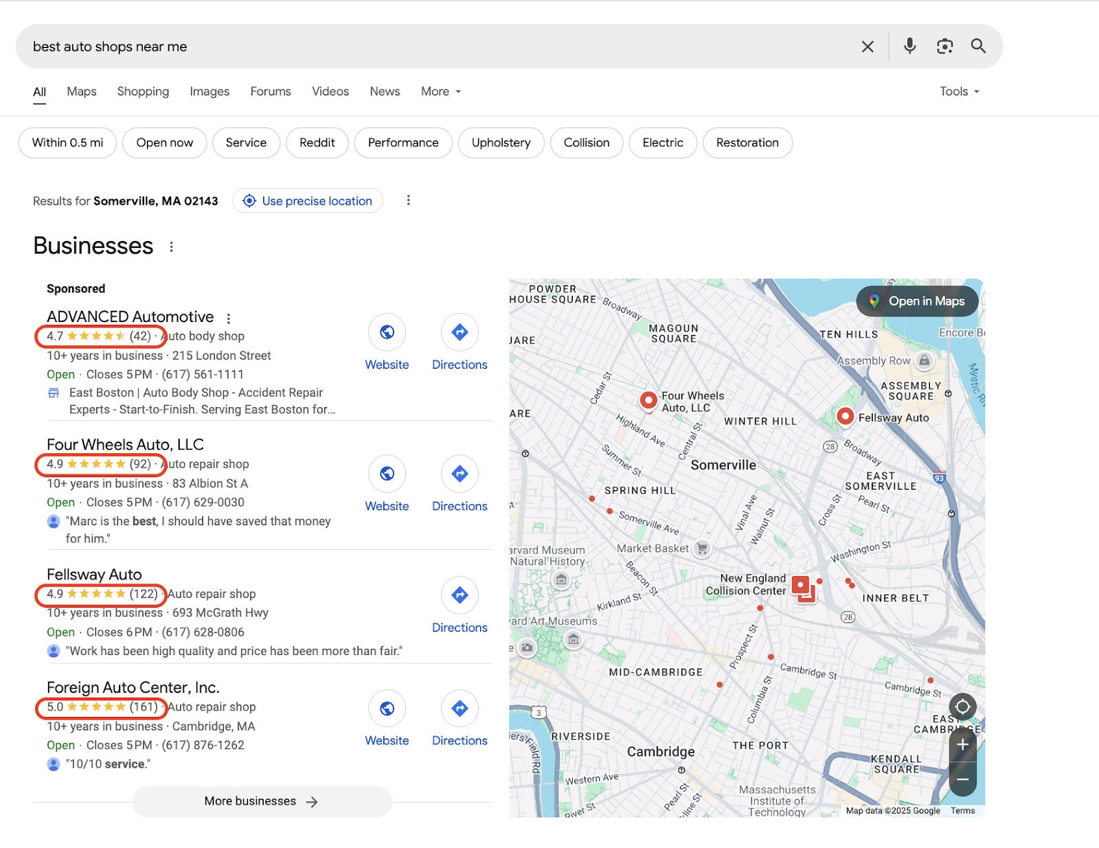Click the Directions icon for ADVANCED Automotive
The height and width of the screenshot is (848, 1099).
460,332
